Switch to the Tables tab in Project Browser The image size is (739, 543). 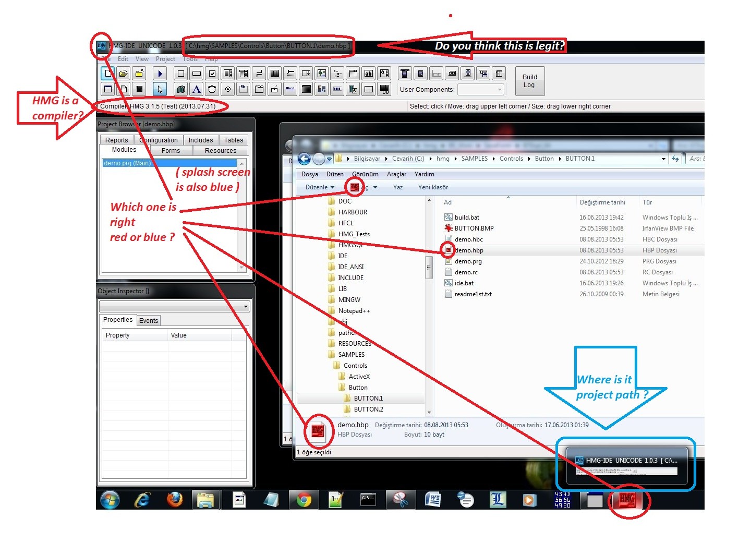[234, 140]
